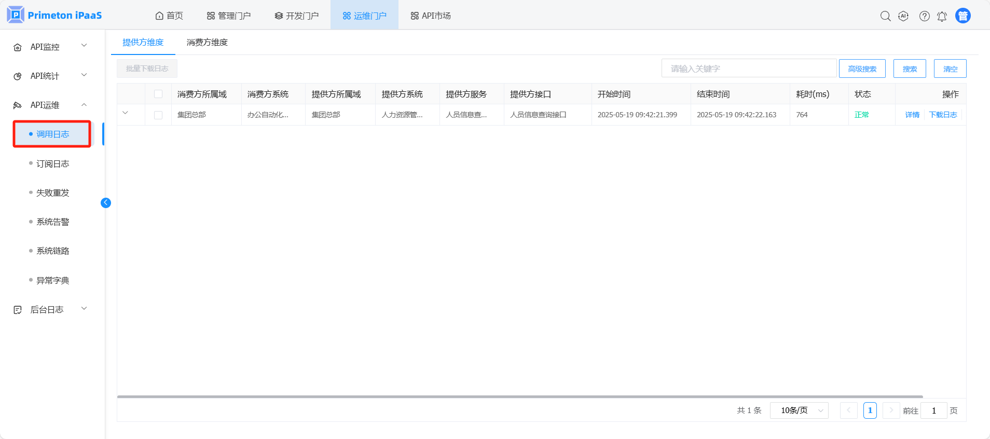Open the 10条/页 page size dropdown
The image size is (990, 439).
coord(799,410)
